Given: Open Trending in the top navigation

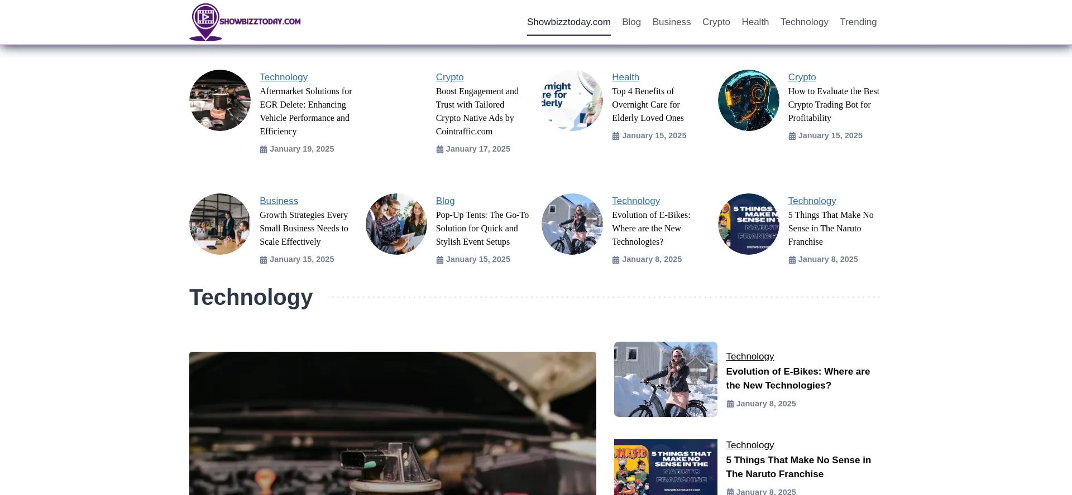Looking at the screenshot, I should 858,22.
